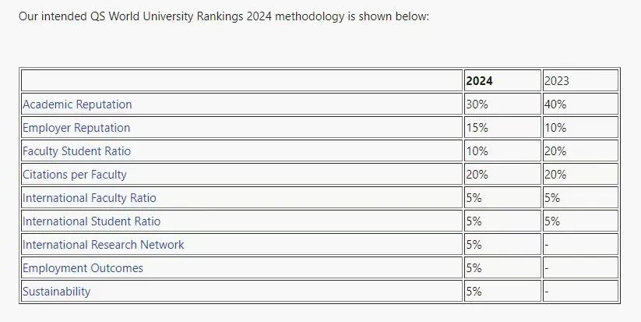Click the 40% Academic Reputation 2023 cell
The height and width of the screenshot is (322, 641).
pos(580,104)
